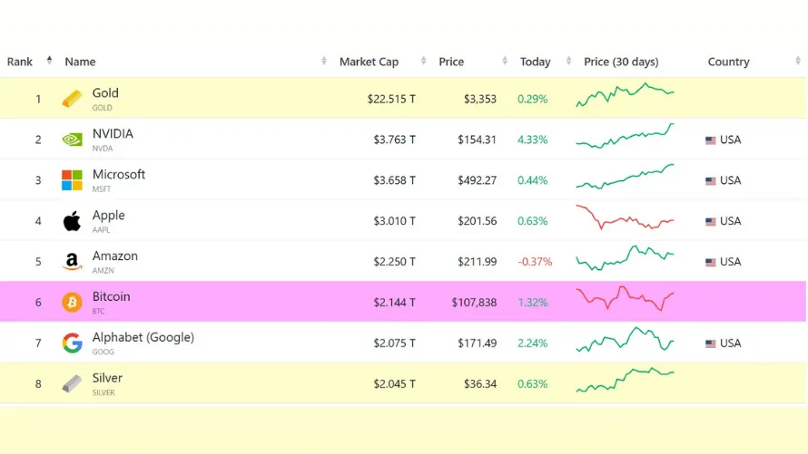
Task: Open the NVIDIA company link
Action: tap(113, 134)
